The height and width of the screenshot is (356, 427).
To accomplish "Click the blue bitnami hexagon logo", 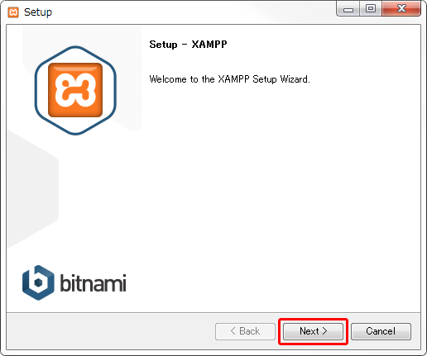I will point(38,282).
